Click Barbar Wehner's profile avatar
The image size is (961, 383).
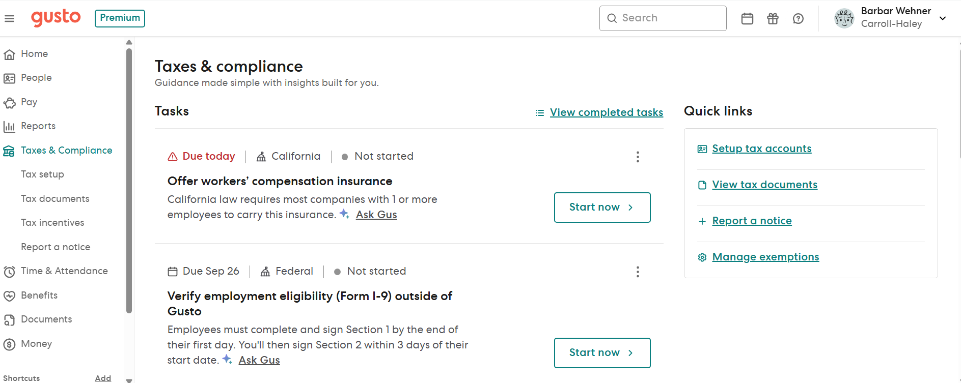point(844,18)
